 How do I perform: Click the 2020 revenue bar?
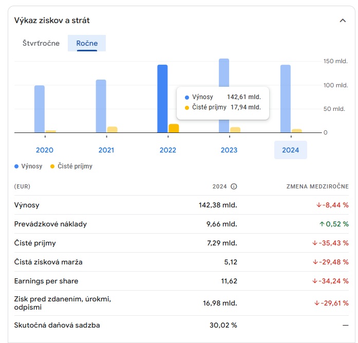pos(40,109)
